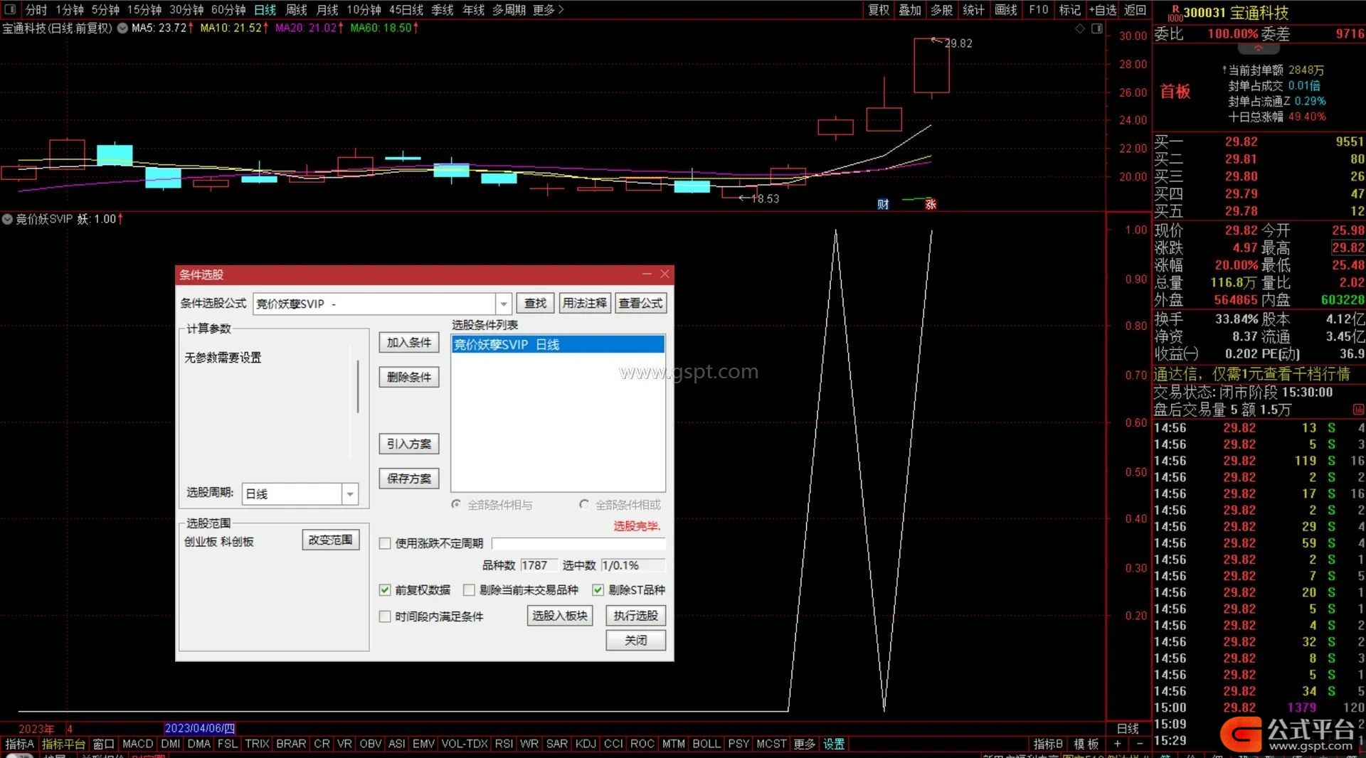Check 使用涨跌不定周期 option
The width and height of the screenshot is (1366, 758).
point(385,543)
